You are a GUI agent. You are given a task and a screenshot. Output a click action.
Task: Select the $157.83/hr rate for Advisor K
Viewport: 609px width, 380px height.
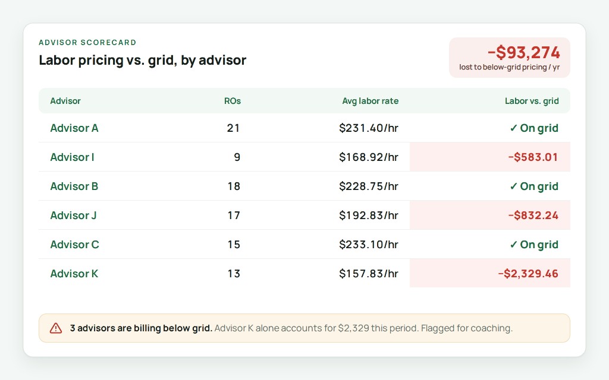click(x=369, y=273)
